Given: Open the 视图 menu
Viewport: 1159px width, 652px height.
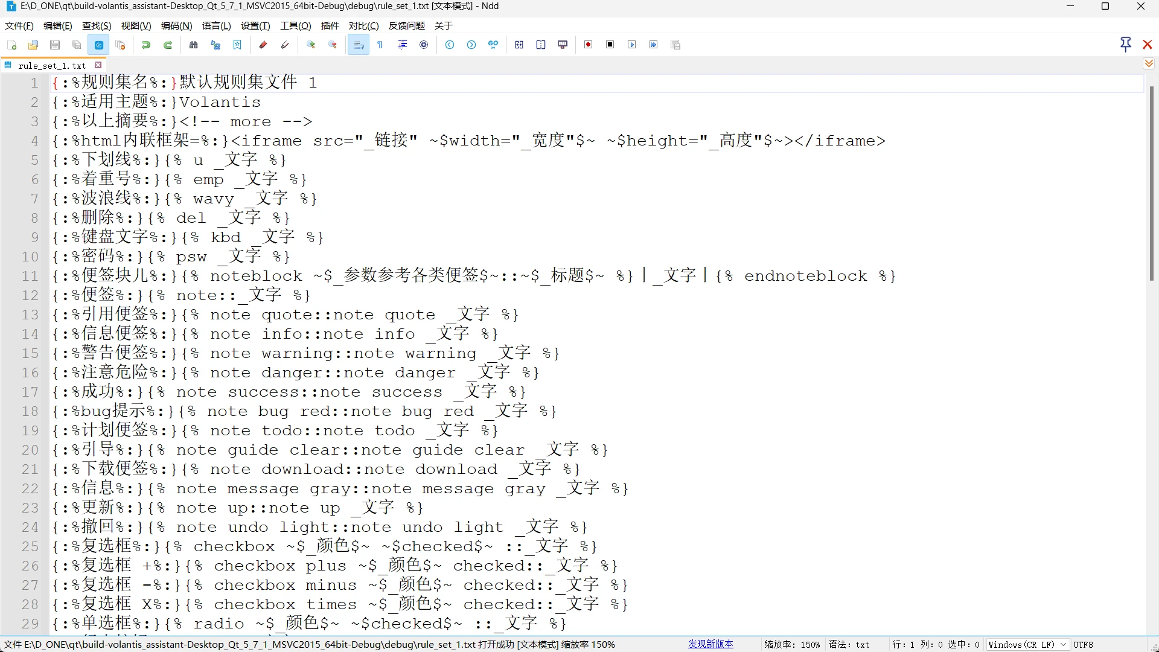Looking at the screenshot, I should click(135, 25).
